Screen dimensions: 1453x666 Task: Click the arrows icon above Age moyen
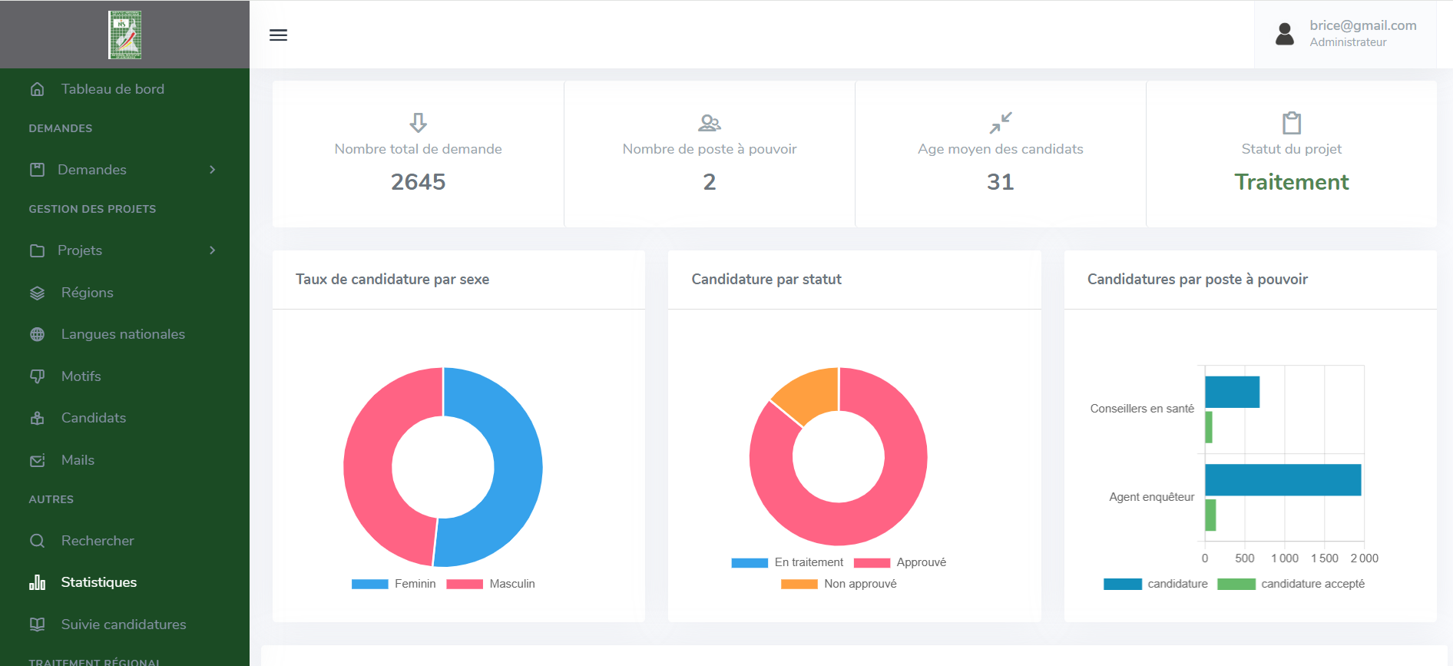[x=1001, y=123]
